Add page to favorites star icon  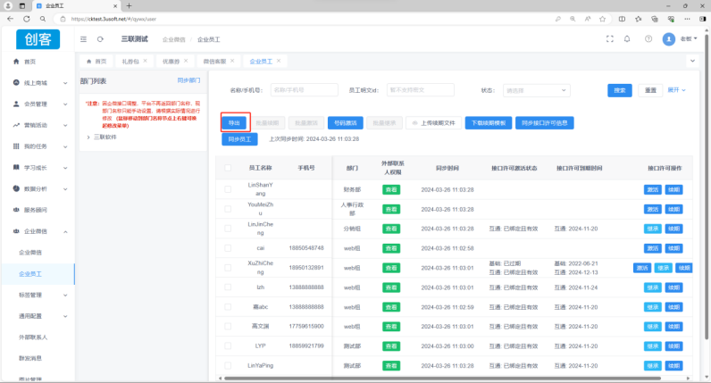click(x=602, y=19)
